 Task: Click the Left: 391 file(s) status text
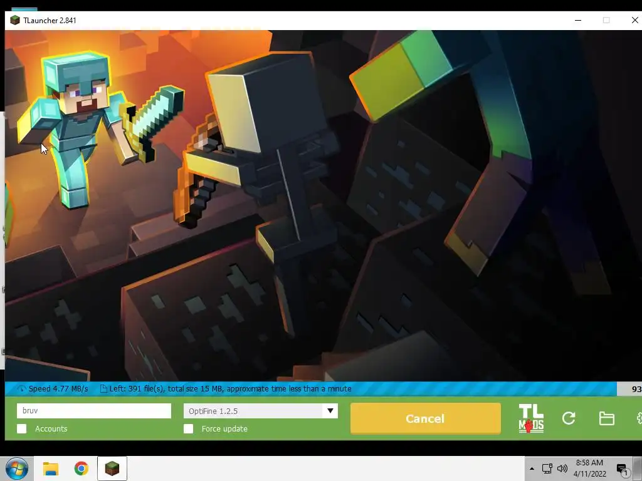click(230, 388)
